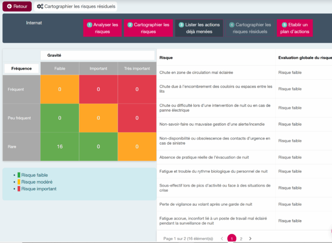Click the Retour back button
Viewport: 332px width, 243px height.
pos(17,6)
